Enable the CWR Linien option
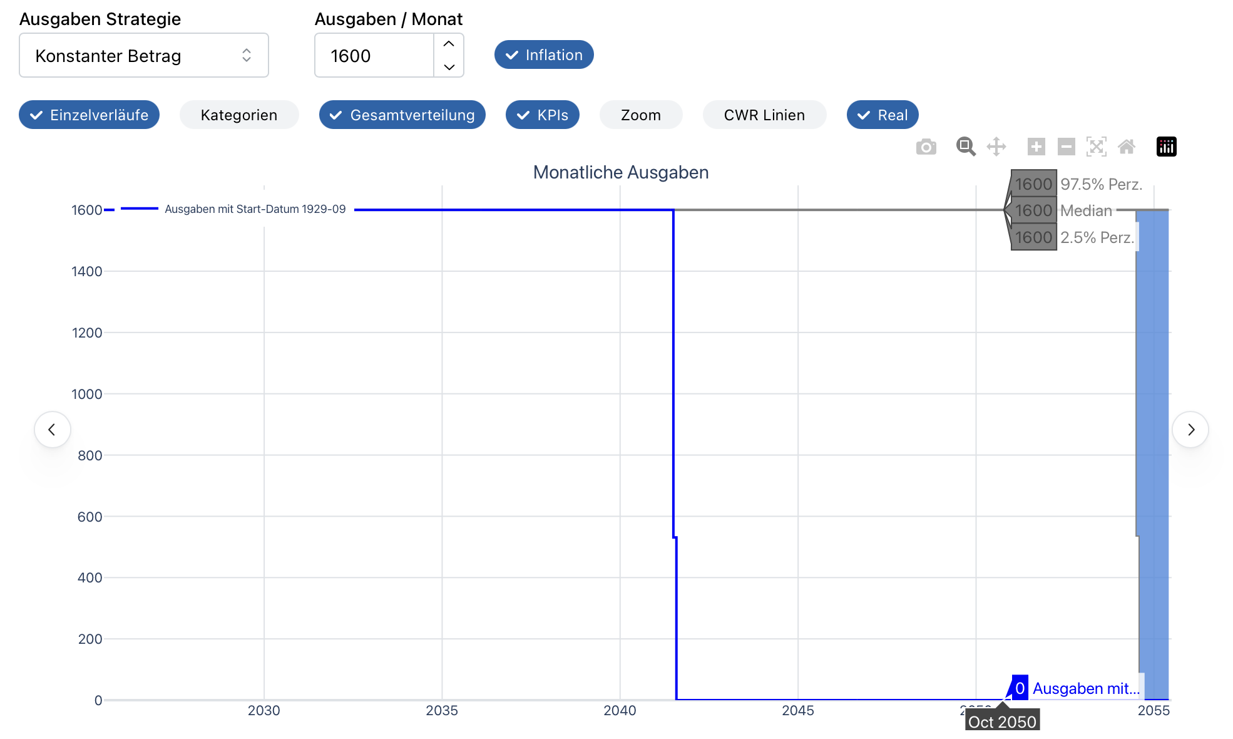Image resolution: width=1233 pixels, height=739 pixels. 764,115
